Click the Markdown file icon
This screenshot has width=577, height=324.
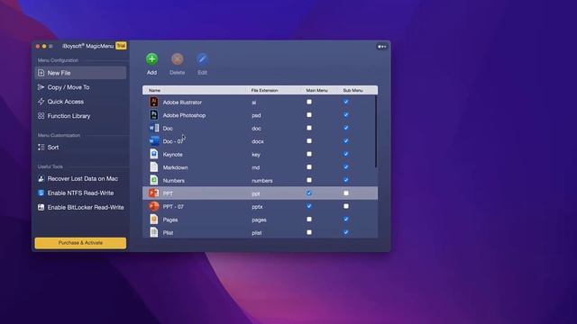click(x=154, y=167)
